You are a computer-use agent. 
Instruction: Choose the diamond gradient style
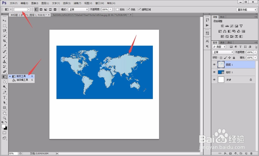(55, 10)
